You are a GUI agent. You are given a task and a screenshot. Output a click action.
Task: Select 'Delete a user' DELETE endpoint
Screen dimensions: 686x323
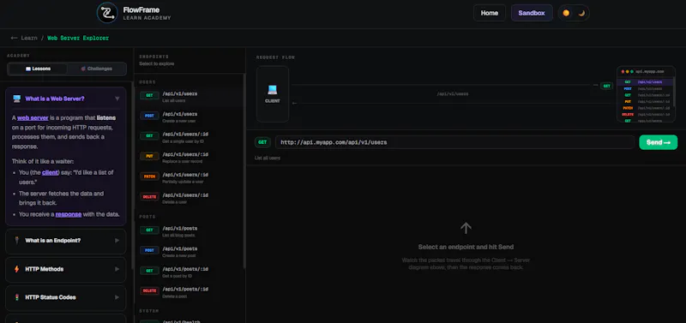190,198
